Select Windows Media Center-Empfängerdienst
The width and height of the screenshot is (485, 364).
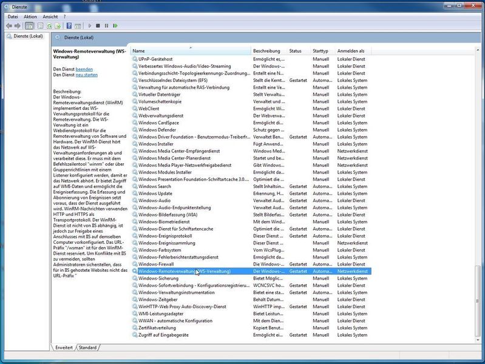(x=251, y=151)
